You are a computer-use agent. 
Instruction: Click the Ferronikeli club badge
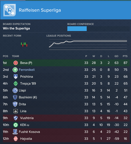pos(15,70)
